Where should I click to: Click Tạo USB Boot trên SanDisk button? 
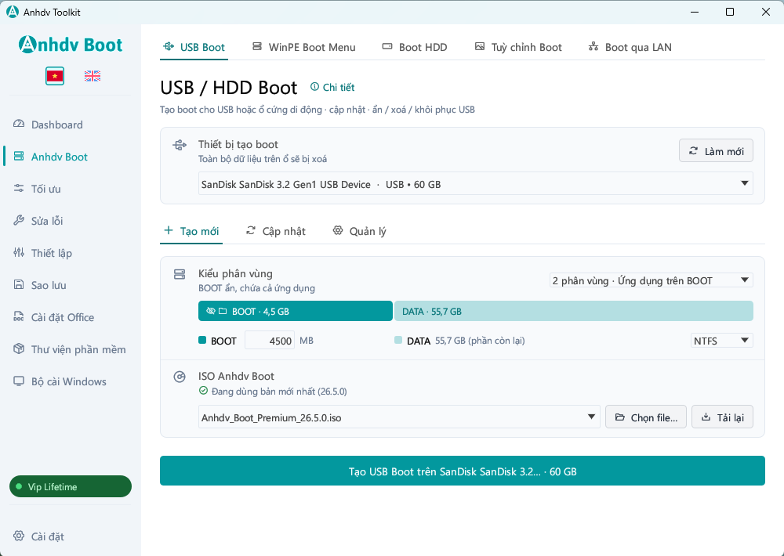463,471
